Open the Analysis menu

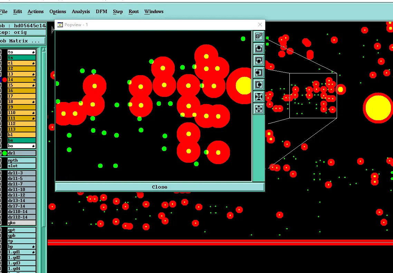click(x=80, y=11)
